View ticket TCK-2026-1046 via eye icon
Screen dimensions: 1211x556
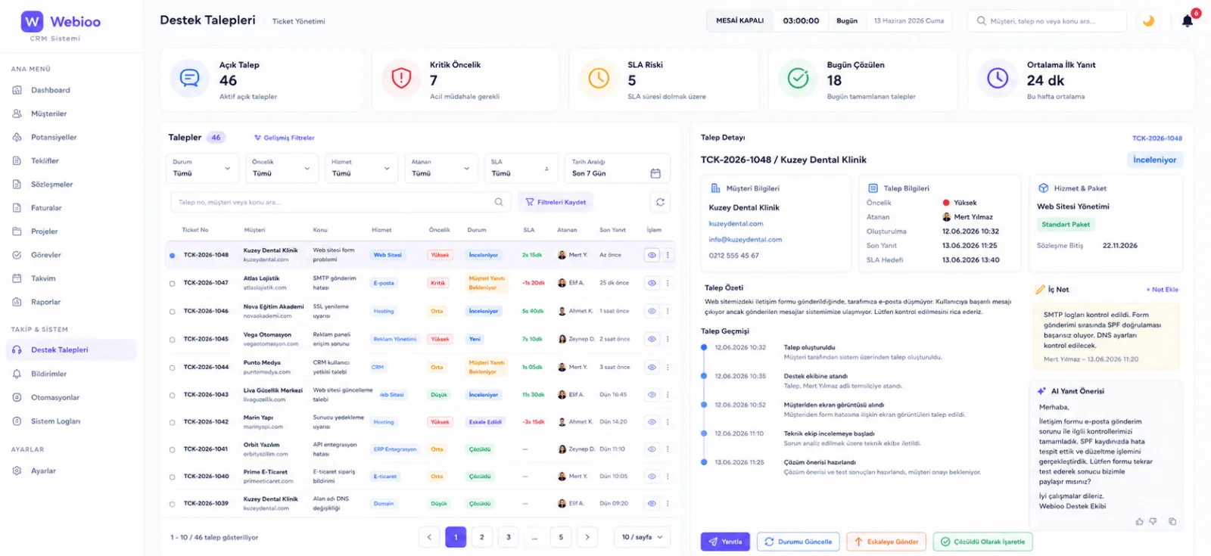tap(652, 311)
